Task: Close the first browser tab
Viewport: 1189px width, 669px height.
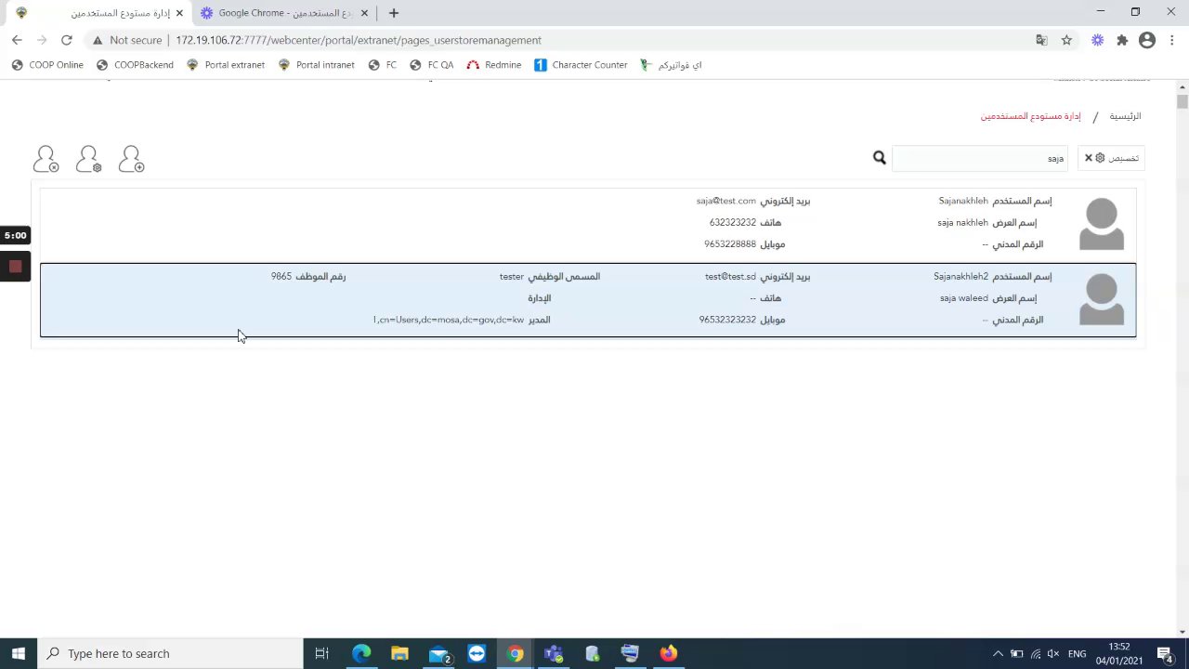Action: [179, 13]
